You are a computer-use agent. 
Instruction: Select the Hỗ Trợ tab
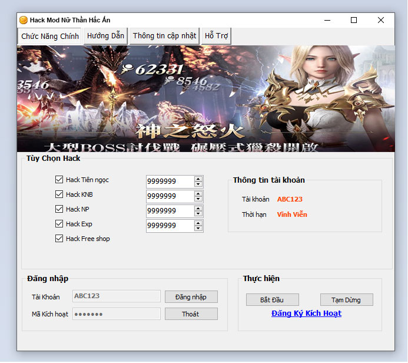[x=216, y=36]
